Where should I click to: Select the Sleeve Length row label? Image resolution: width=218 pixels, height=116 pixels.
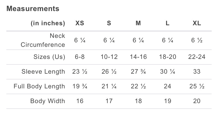point(43,72)
